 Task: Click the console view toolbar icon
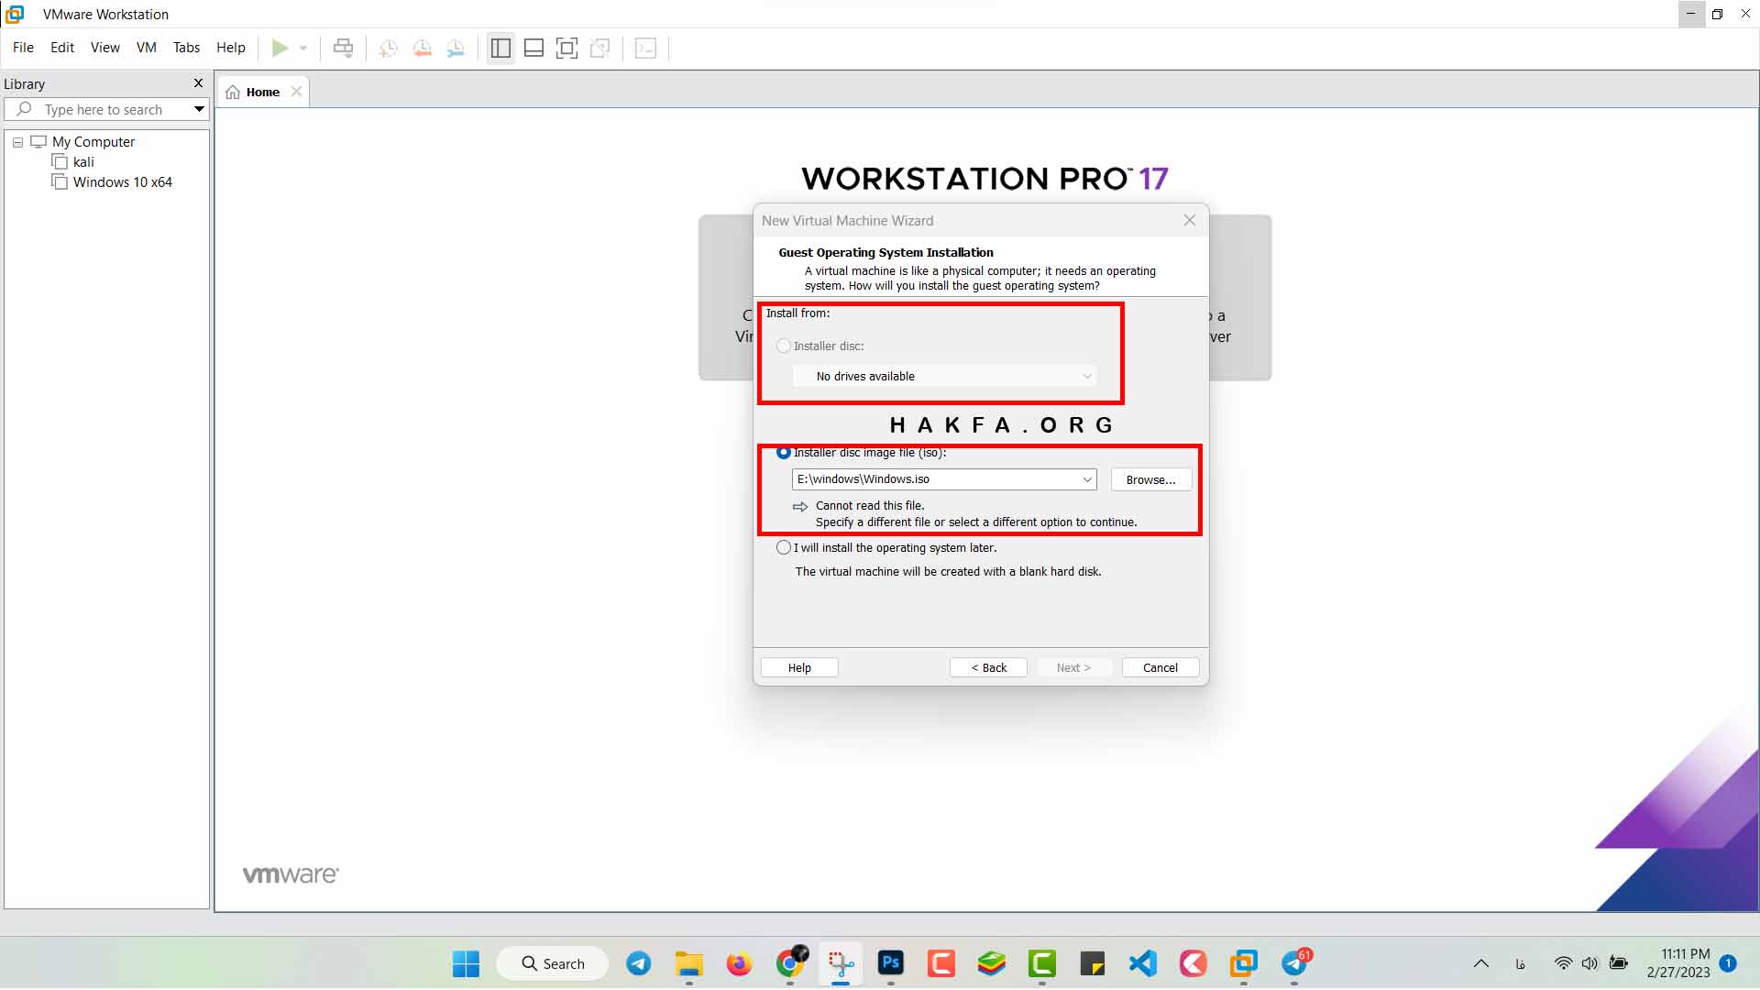click(x=645, y=48)
